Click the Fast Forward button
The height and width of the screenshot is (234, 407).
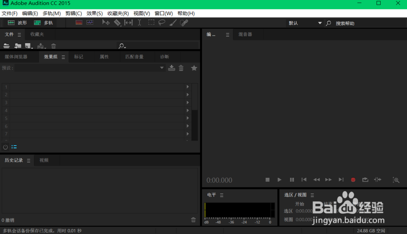click(328, 179)
